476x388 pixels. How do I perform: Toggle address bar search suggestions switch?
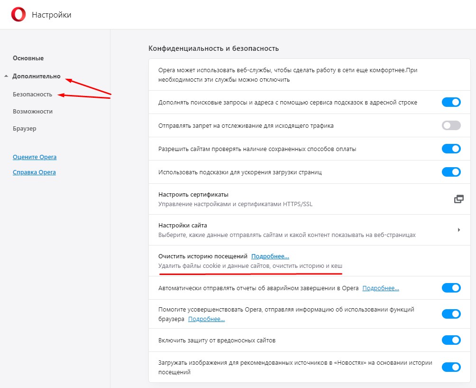(451, 102)
